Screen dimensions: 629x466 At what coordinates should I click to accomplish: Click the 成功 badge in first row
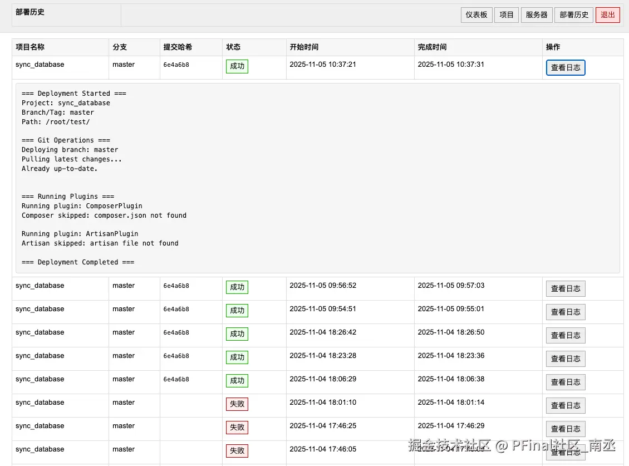coord(237,66)
